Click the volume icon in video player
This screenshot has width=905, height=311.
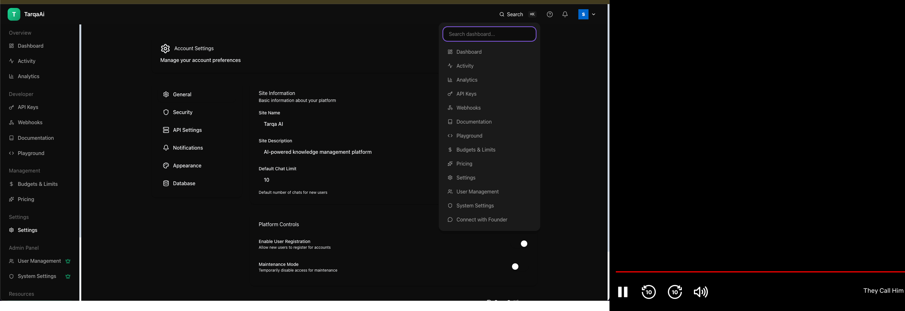point(701,292)
